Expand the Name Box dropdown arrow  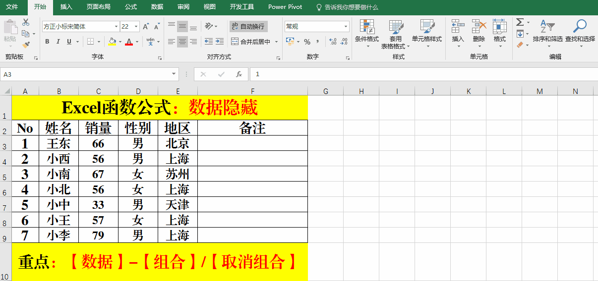tap(174, 74)
